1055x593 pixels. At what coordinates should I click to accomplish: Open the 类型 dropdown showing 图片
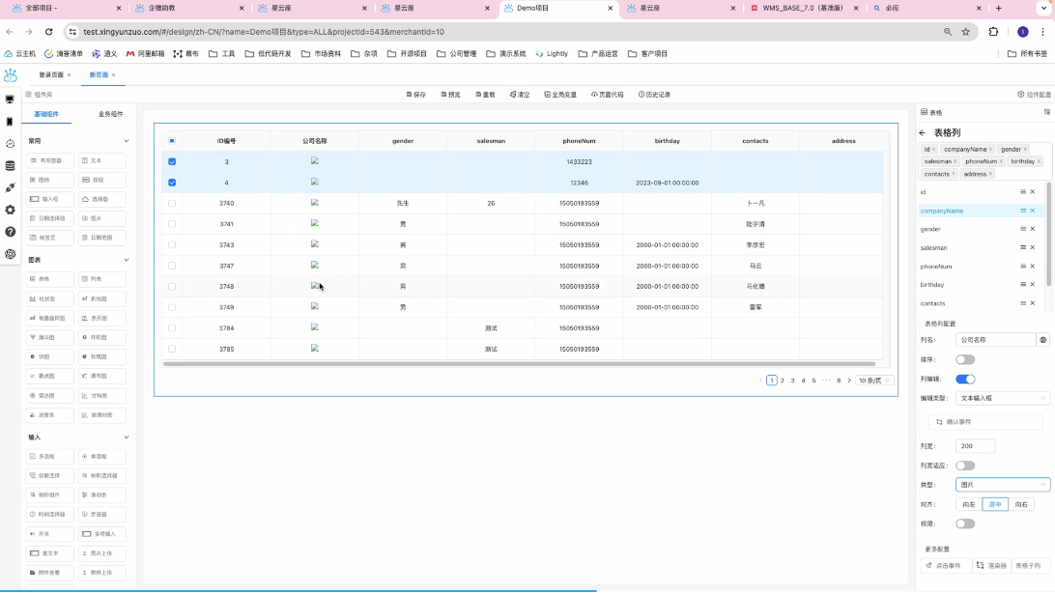pos(1002,485)
